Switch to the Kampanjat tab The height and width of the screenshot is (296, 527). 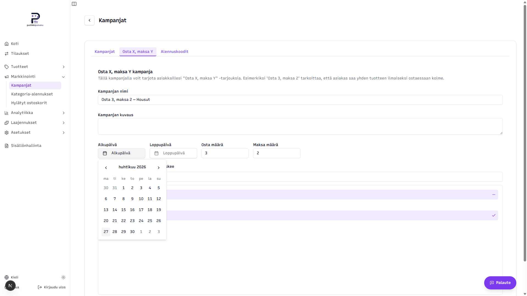(x=105, y=52)
